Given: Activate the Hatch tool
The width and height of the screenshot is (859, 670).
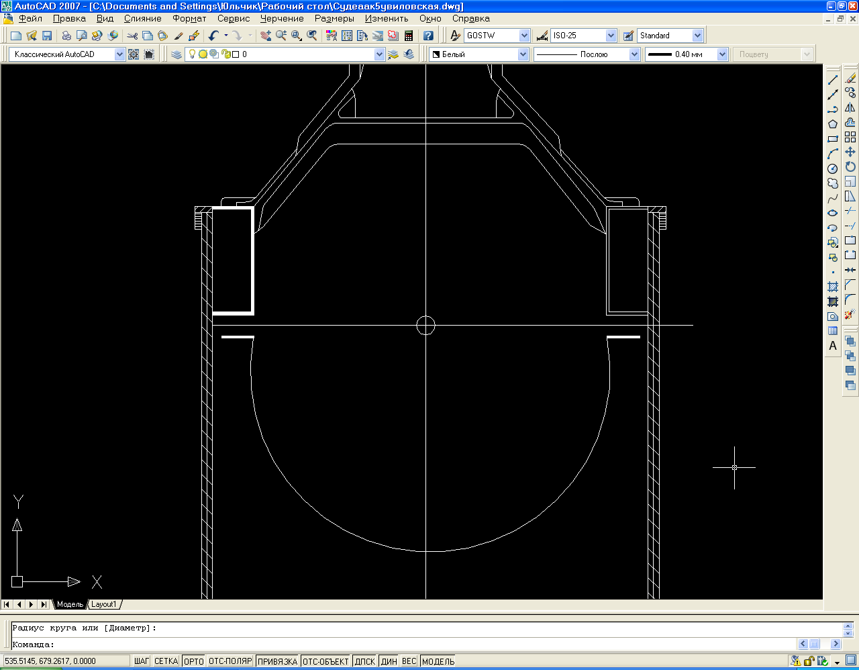Looking at the screenshot, I should [x=833, y=287].
